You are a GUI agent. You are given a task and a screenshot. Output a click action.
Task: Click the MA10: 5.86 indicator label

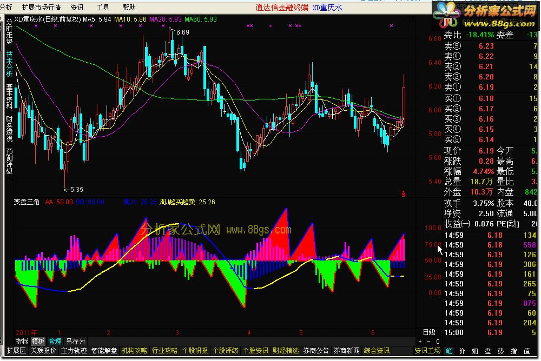130,19
